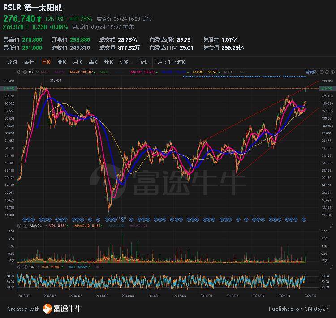Toggle the VOL legend entry
The height and width of the screenshot is (318, 336).
pyautogui.click(x=59, y=226)
